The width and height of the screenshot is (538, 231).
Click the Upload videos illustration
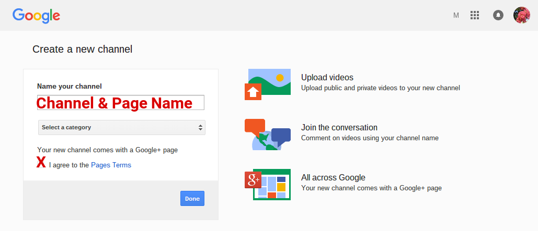(268, 84)
